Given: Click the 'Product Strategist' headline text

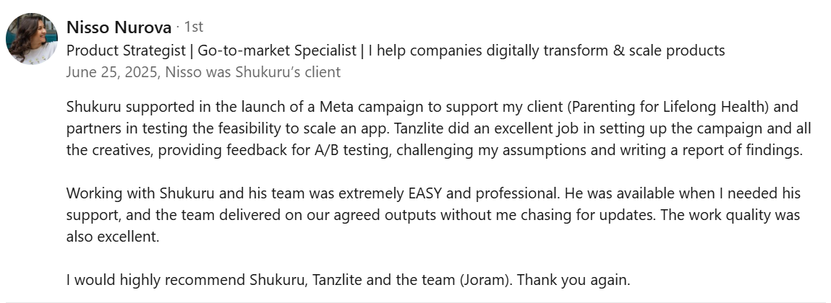Looking at the screenshot, I should coord(126,50).
